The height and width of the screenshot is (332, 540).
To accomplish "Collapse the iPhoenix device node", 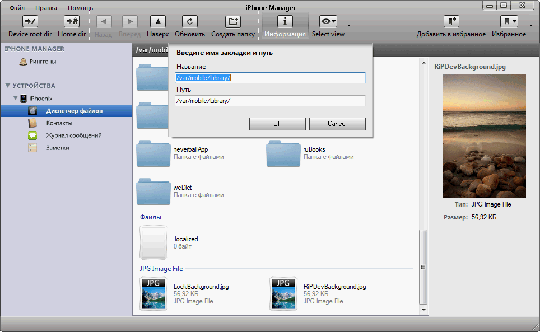I will click(16, 99).
